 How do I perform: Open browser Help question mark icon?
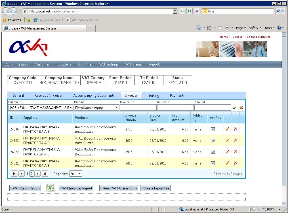[279, 28]
